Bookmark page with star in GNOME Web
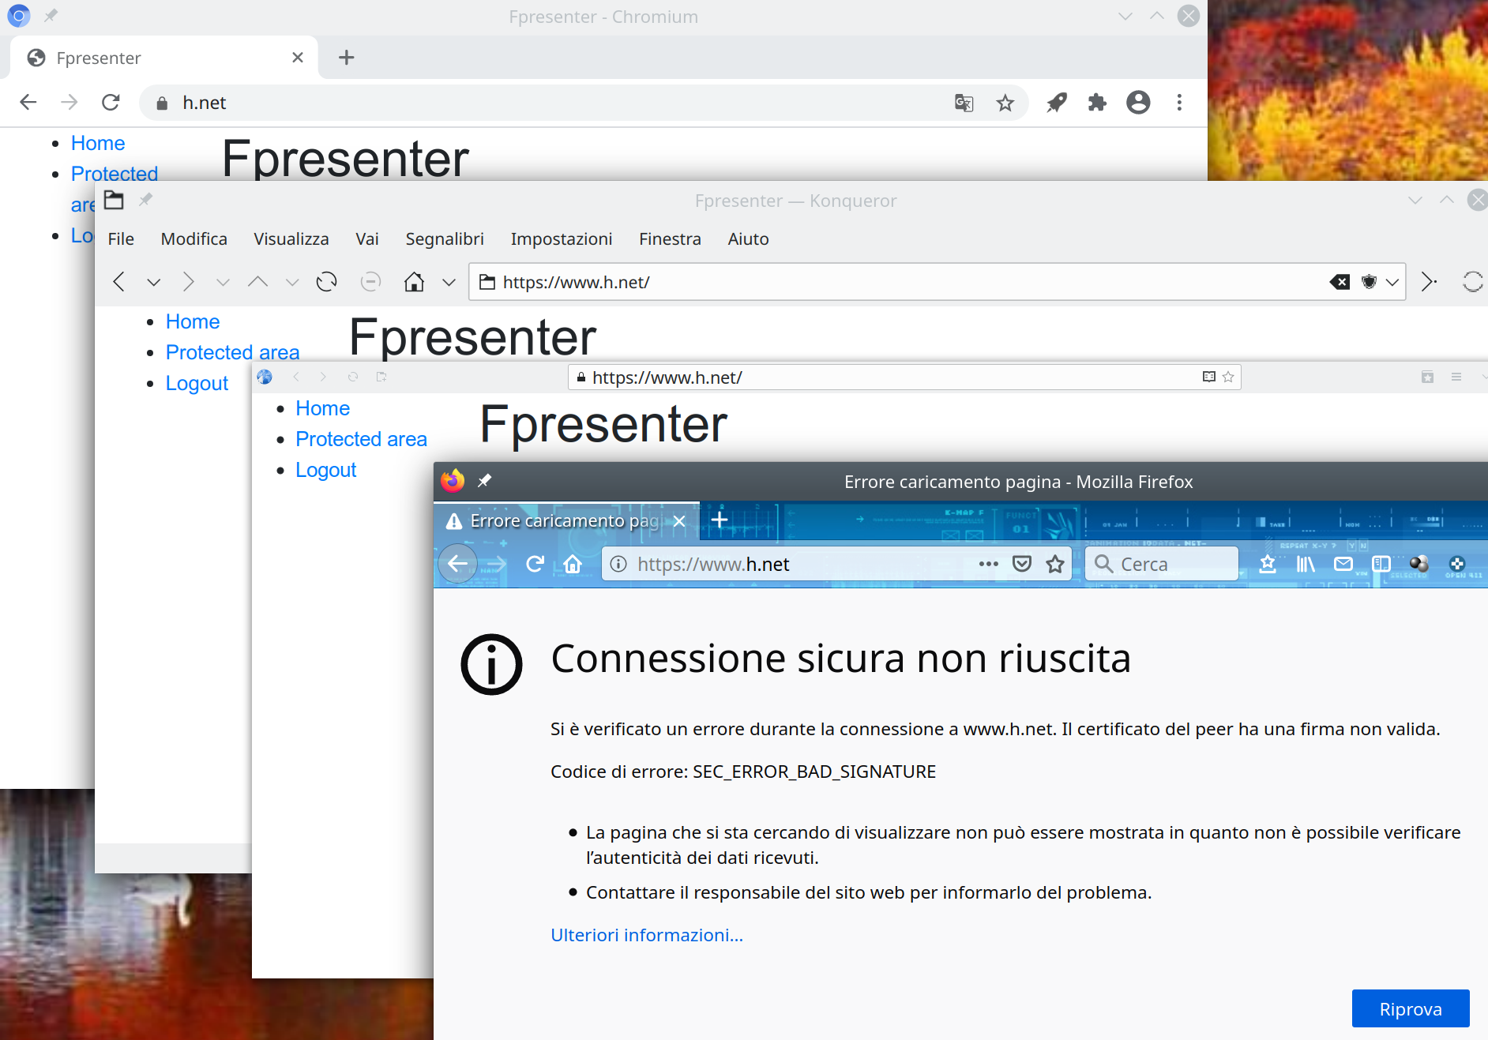Viewport: 1488px width, 1040px height. tap(1228, 377)
